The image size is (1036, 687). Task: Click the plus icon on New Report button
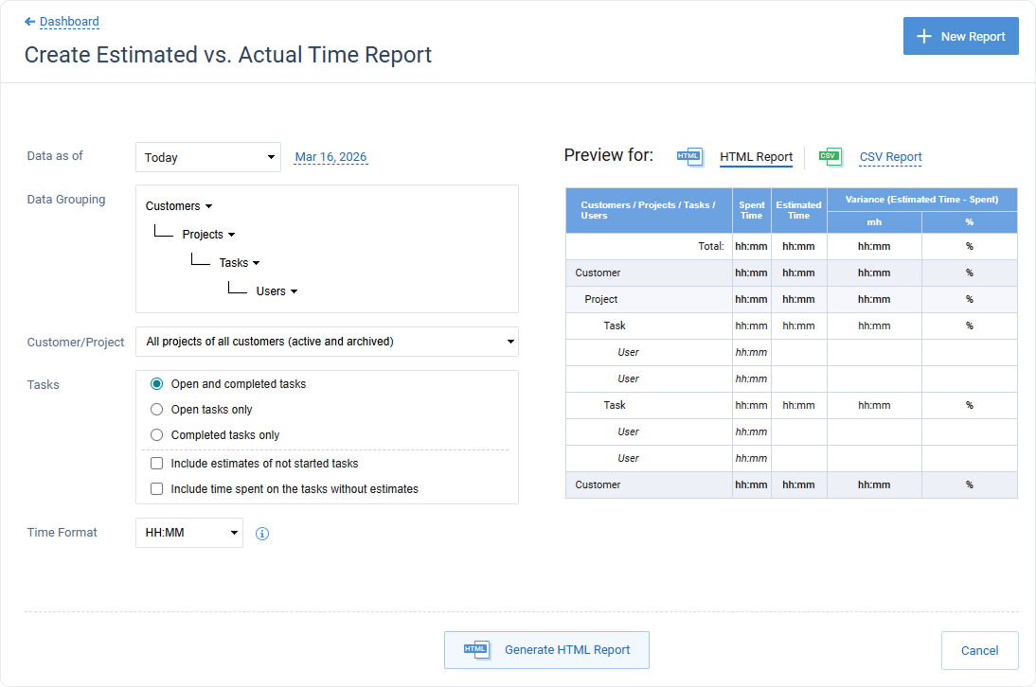[924, 36]
